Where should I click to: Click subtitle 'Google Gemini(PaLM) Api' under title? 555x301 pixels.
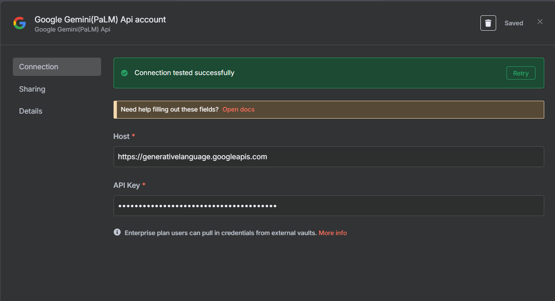pyautogui.click(x=72, y=30)
